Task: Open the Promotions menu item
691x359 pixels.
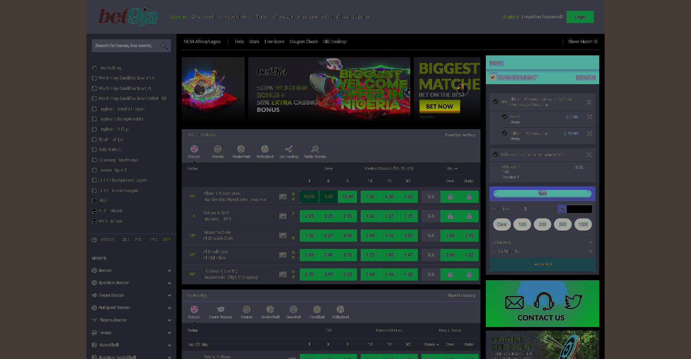Action: pos(355,17)
